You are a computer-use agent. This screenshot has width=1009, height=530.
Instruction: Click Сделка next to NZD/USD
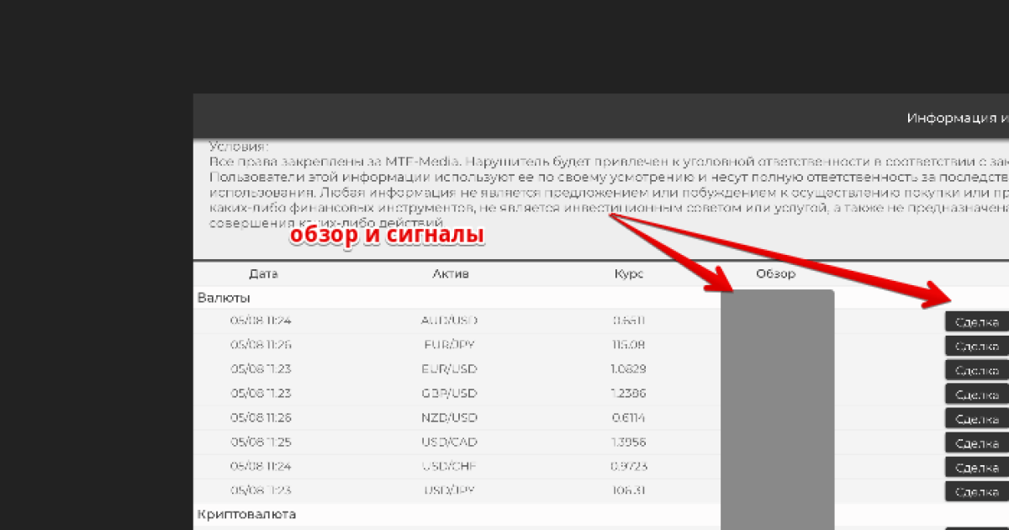[977, 418]
